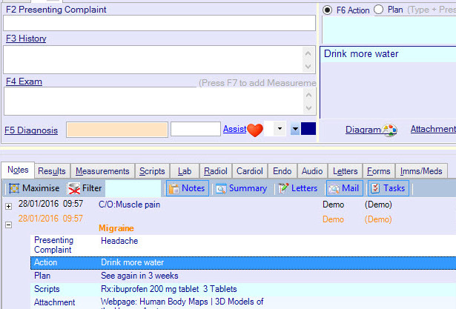
Task: Click the F4 Exam link
Action: point(24,82)
